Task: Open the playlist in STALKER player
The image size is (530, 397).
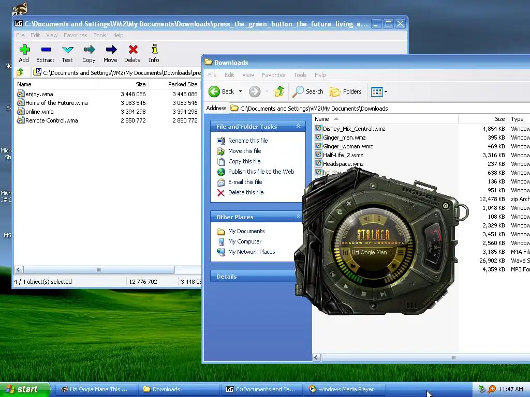Action: point(401,252)
